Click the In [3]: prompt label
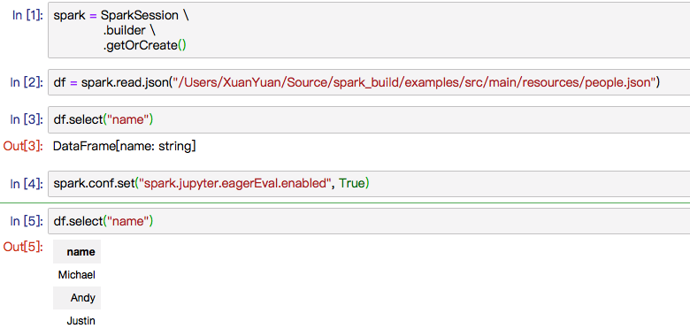 (27, 119)
